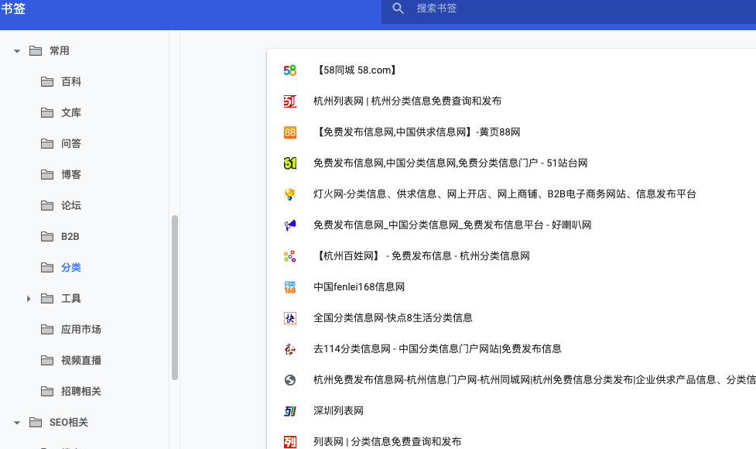
Task: Expand the 工具 folder arrow
Action: pos(29,299)
